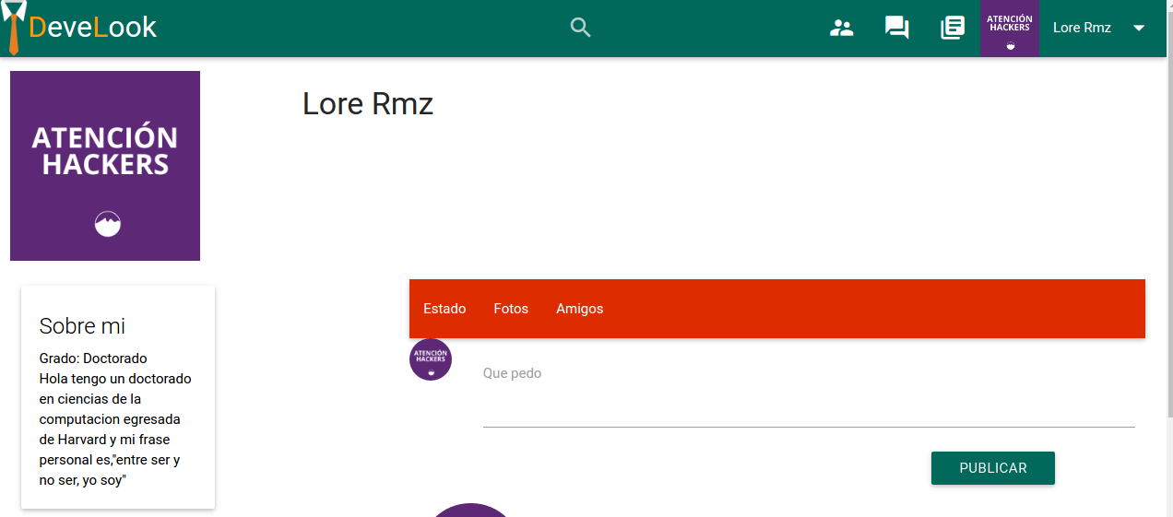Image resolution: width=1173 pixels, height=517 pixels.
Task: Click the large Atención Hackers profile picture
Action: (105, 166)
